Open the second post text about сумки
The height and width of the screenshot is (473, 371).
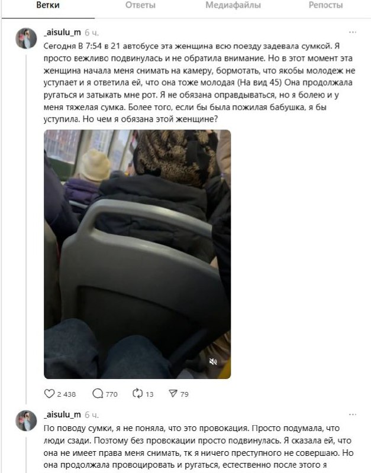coord(199,446)
